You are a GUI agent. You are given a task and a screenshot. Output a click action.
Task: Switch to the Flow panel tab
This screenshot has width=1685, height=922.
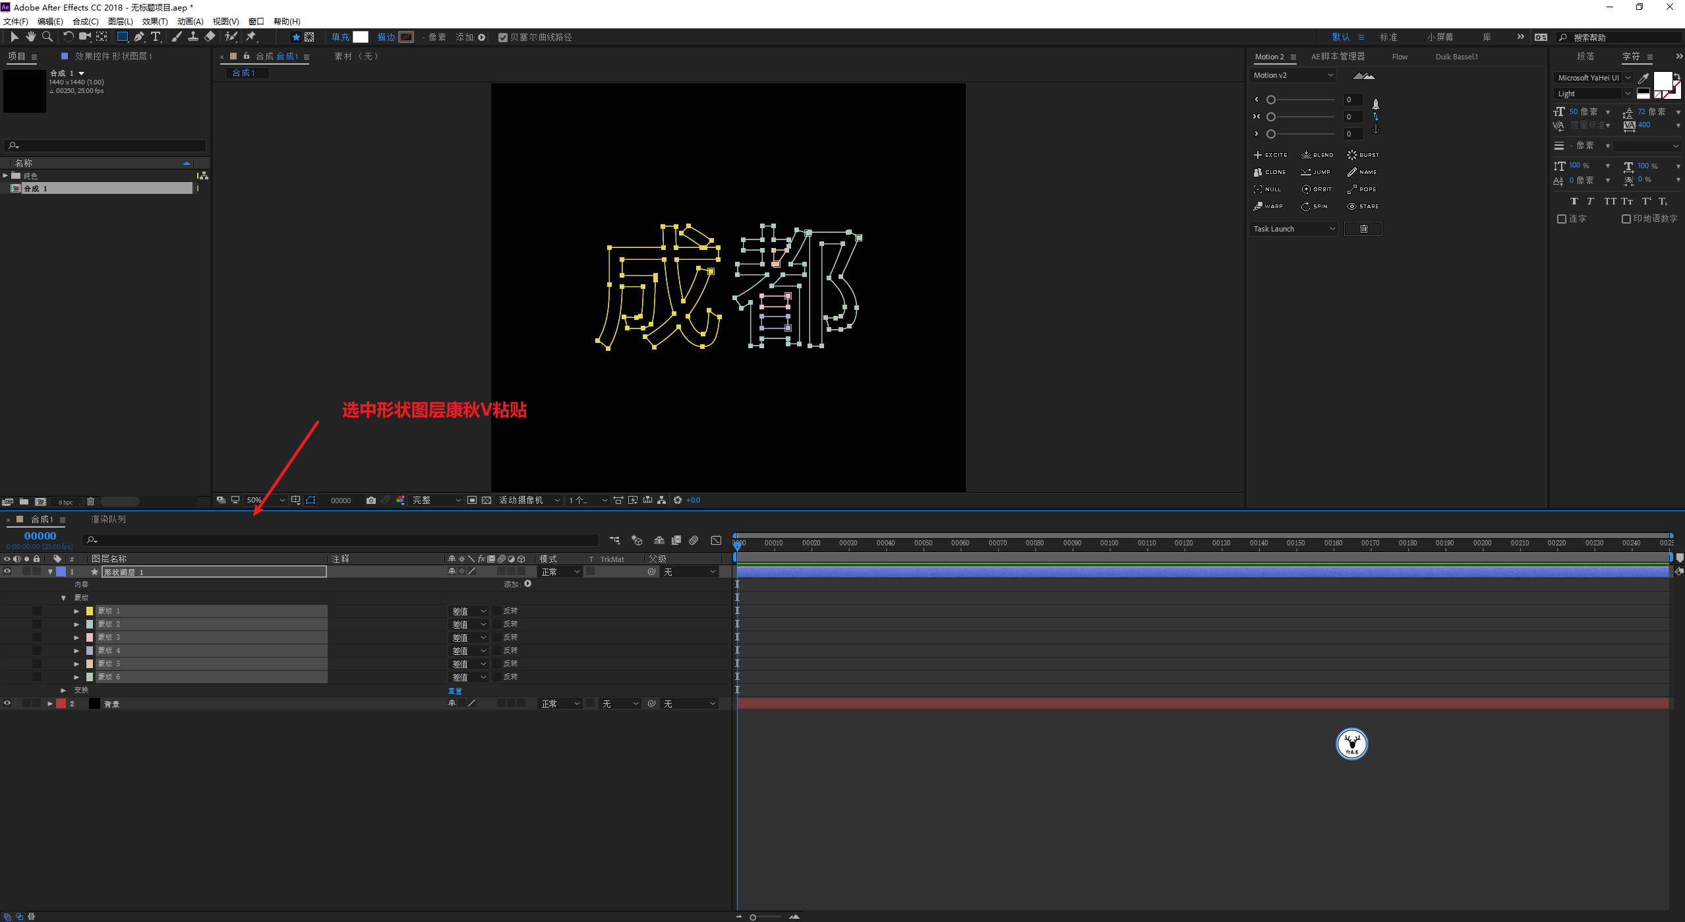pos(1400,57)
